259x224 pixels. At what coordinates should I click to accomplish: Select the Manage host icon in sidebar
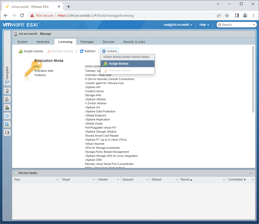(7, 99)
